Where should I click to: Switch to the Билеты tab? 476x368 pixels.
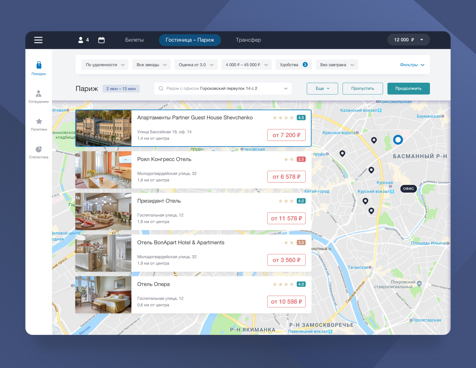[x=135, y=40]
